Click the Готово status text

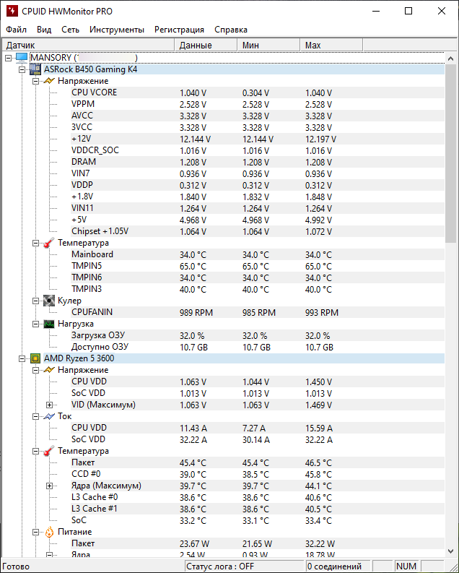[x=16, y=566]
